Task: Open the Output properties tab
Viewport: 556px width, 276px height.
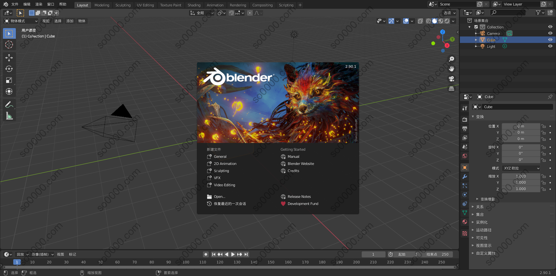Action: (x=465, y=128)
